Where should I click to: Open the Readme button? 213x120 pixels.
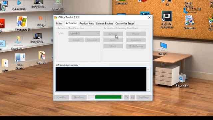pos(79,97)
